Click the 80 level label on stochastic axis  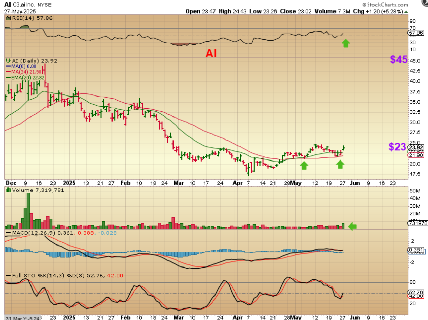click(x=412, y=282)
